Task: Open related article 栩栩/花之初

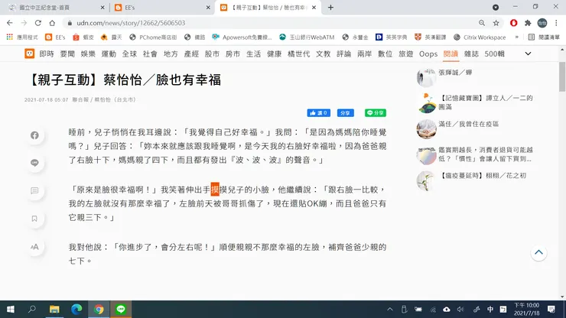Action: click(483, 175)
